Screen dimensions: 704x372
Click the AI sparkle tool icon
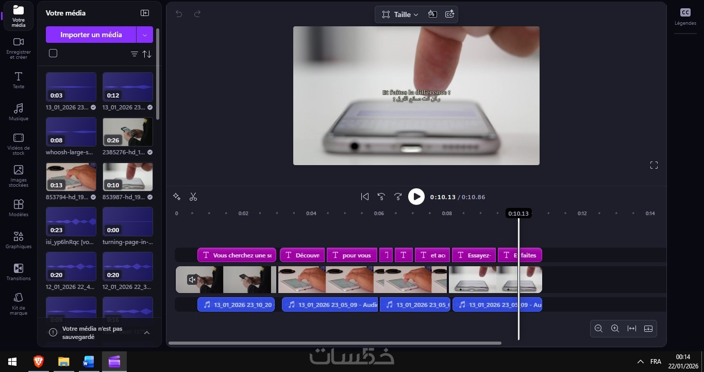[x=177, y=197]
